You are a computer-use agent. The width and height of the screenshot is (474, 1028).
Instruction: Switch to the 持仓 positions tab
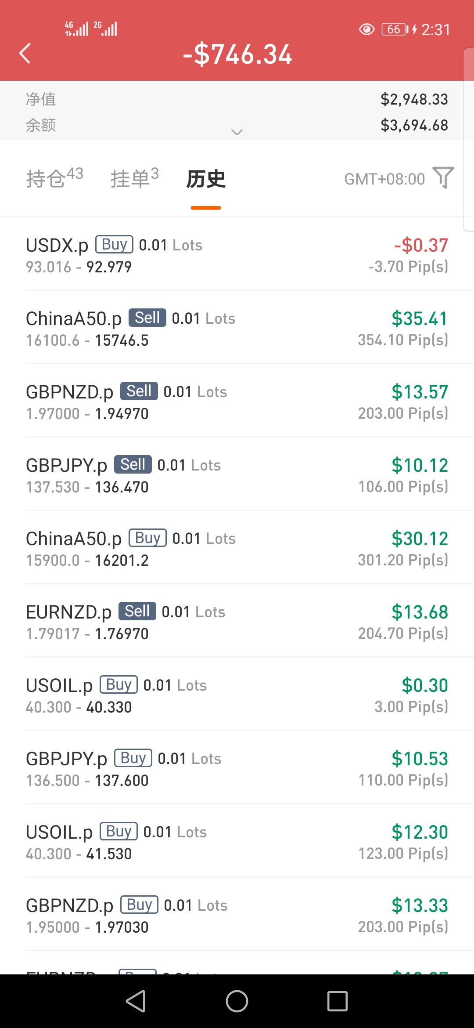(54, 178)
